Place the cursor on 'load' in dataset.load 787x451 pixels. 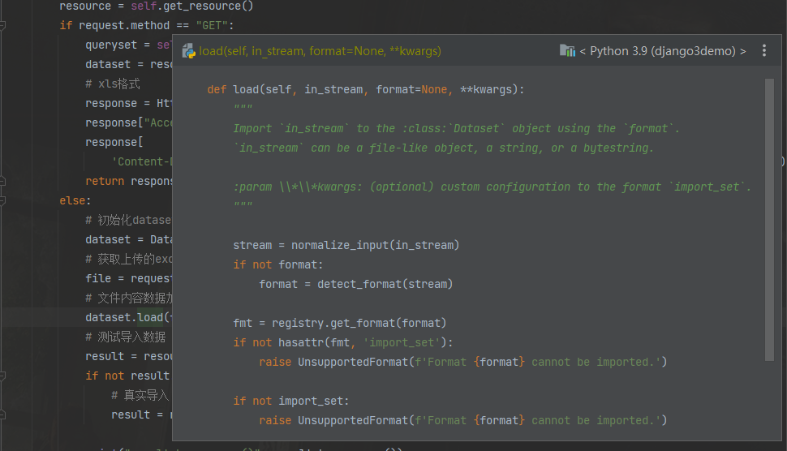(149, 317)
